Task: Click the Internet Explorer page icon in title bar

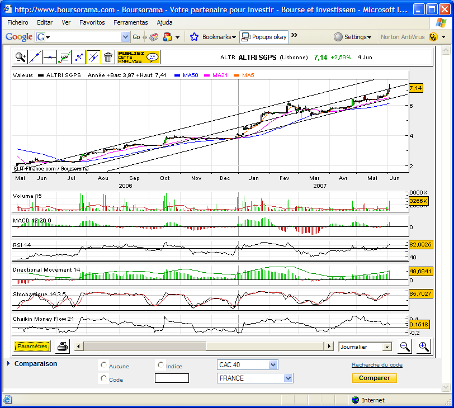Action: (x=7, y=10)
